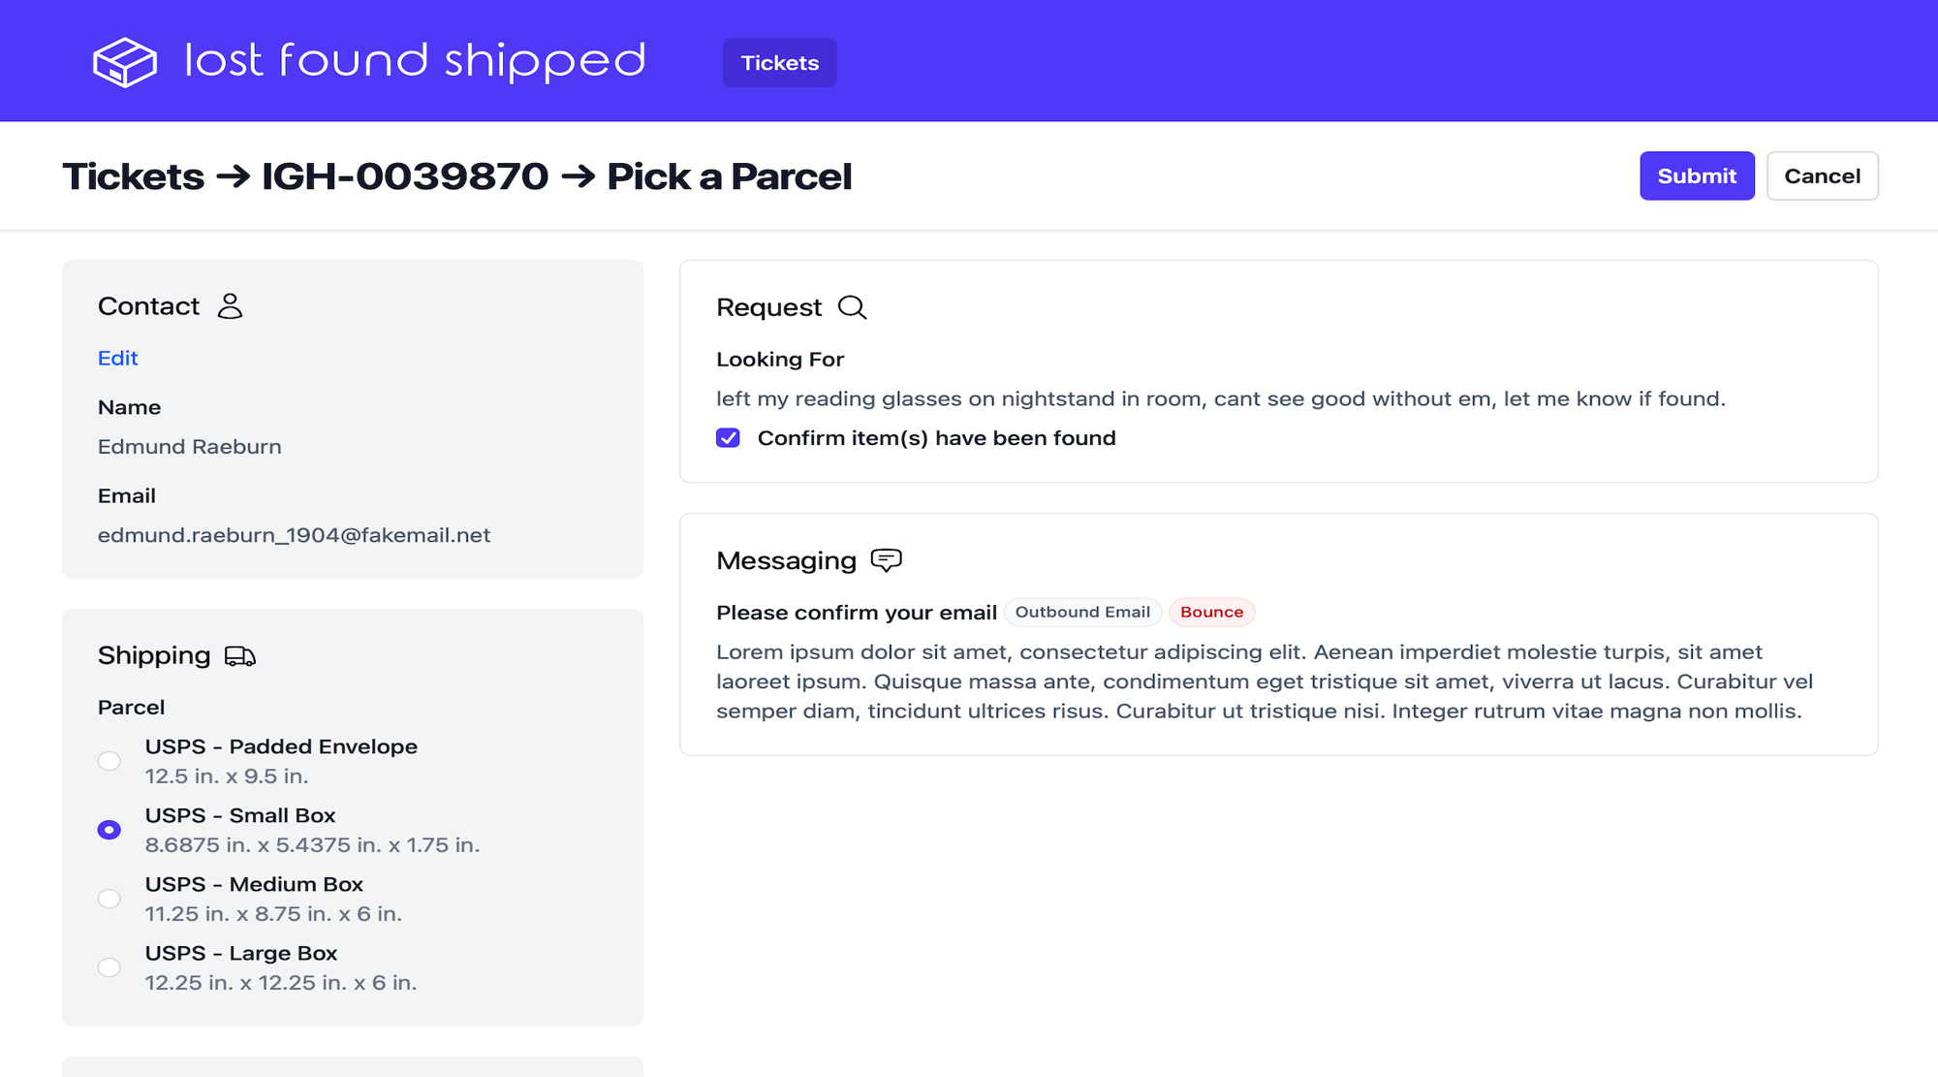
Task: Open ticket IGH-0039870 breadcrumb link
Action: pos(404,176)
